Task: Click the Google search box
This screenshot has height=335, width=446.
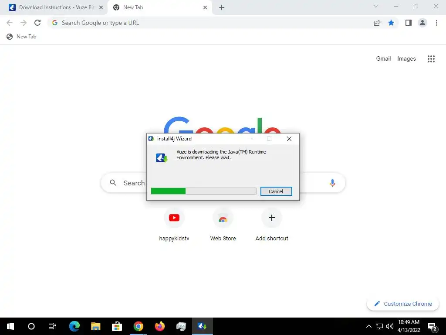Action: click(223, 183)
